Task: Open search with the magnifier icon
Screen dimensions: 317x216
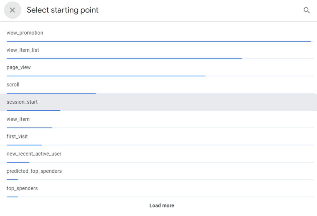Action: click(x=306, y=10)
